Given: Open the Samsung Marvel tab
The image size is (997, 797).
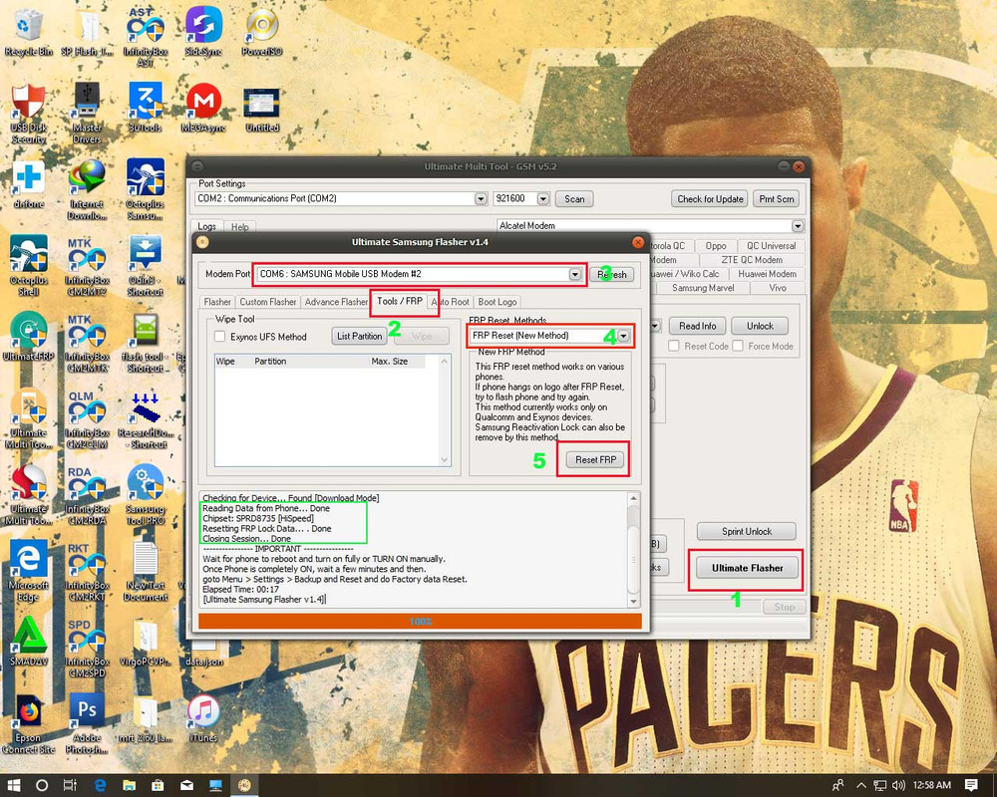Looking at the screenshot, I should 703,288.
